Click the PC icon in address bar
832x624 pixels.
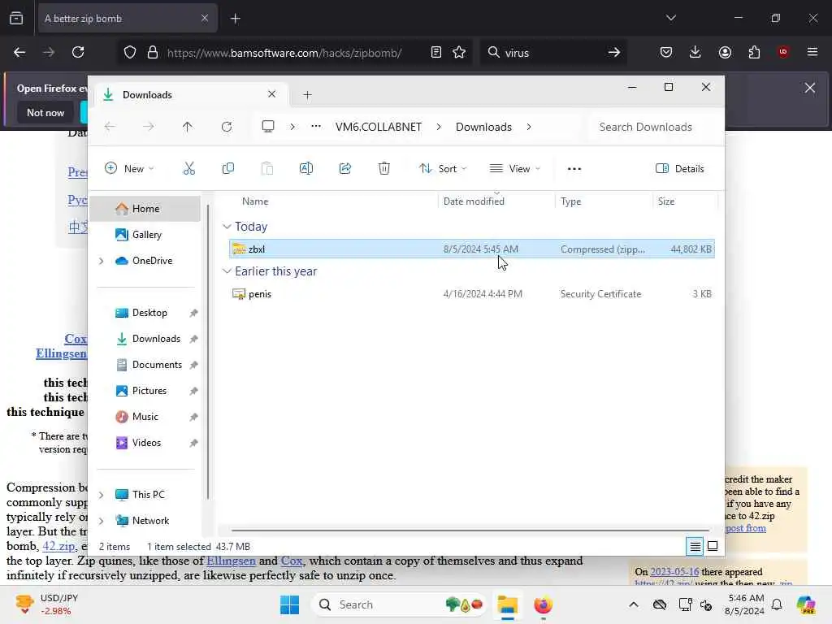(268, 127)
